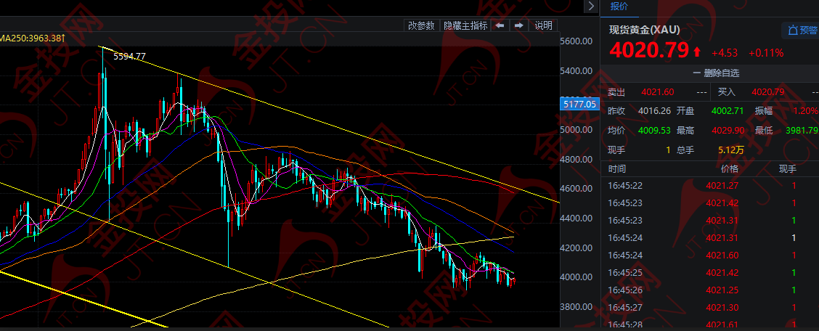Select the 现货黄金(XAU) instrument title
Image resolution: width=819 pixels, height=331 pixels.
[x=645, y=30]
